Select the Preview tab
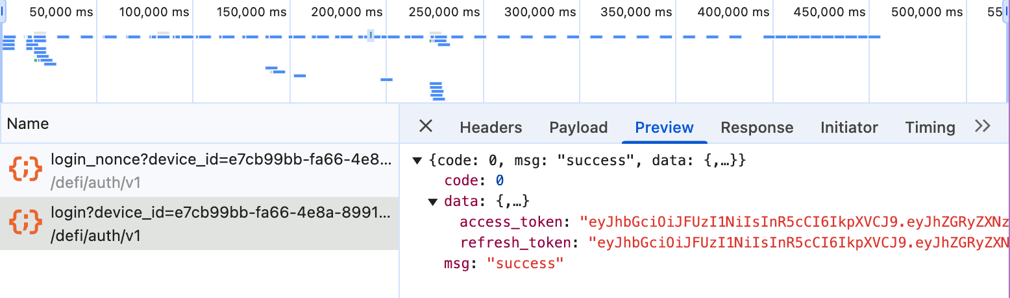1010x298 pixels. pos(664,128)
